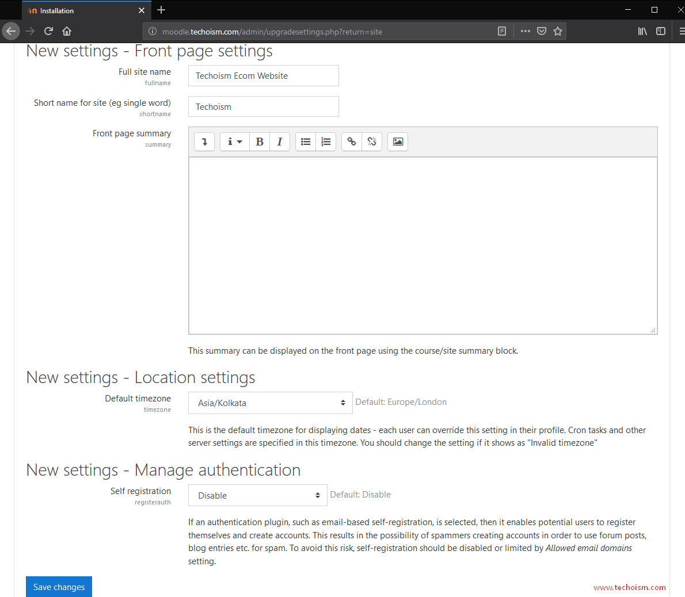Viewport: 685px width, 597px height.
Task: Open the Default timezone dropdown
Action: pyautogui.click(x=270, y=403)
